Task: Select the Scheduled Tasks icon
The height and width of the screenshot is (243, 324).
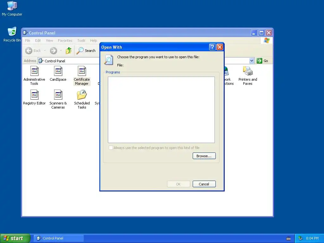Action: tap(82, 99)
